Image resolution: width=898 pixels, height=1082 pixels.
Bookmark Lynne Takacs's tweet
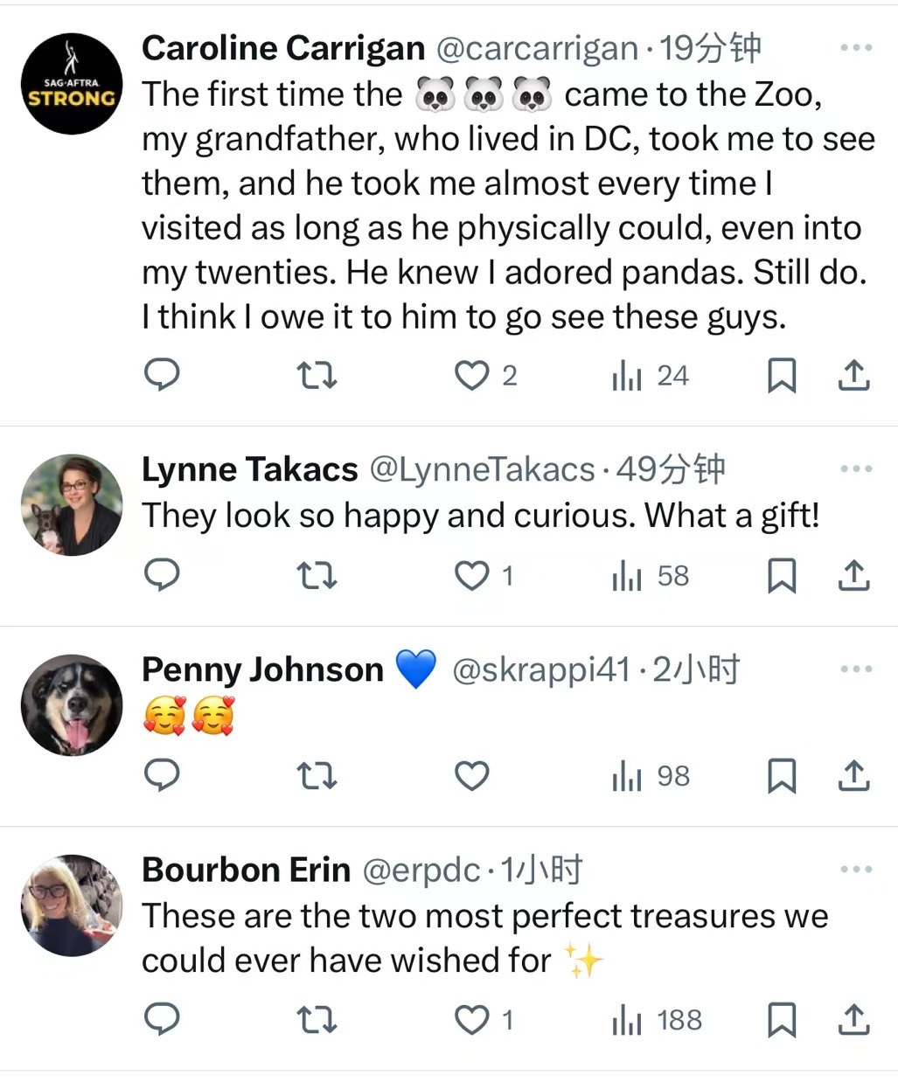[781, 576]
